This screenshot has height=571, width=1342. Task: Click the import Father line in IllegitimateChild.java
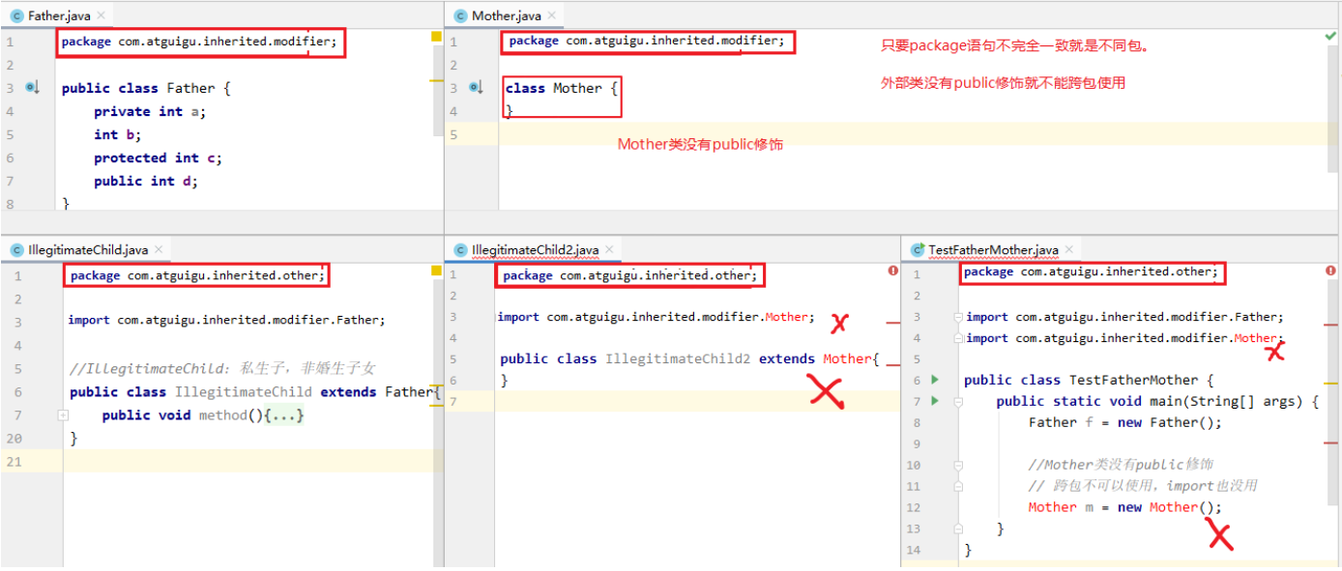coord(226,320)
